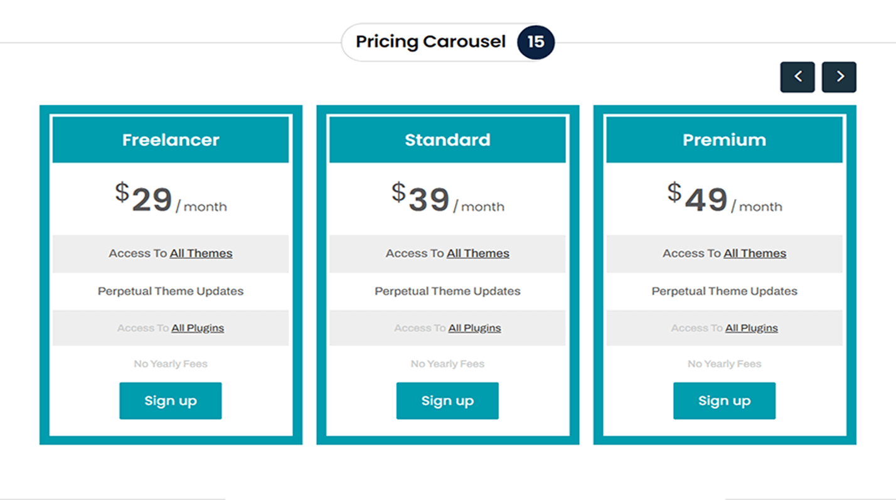
Task: Click the Pricing Carousel section title
Action: pos(430,42)
